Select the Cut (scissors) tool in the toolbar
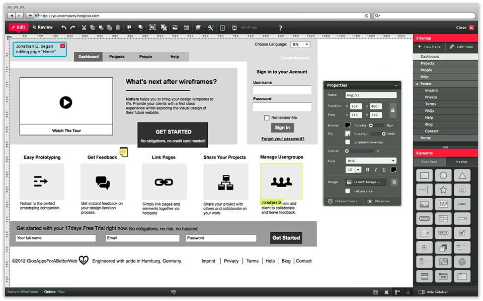This screenshot has width=483, height=301. 84,28
